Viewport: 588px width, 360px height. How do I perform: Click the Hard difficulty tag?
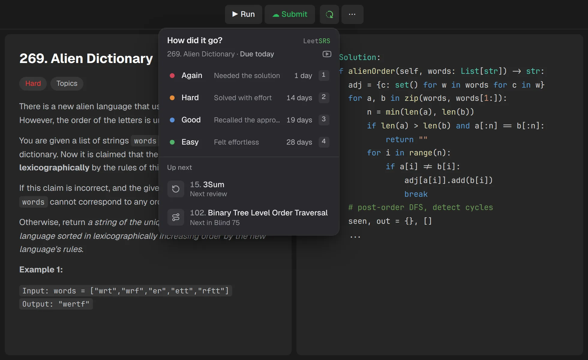33,83
